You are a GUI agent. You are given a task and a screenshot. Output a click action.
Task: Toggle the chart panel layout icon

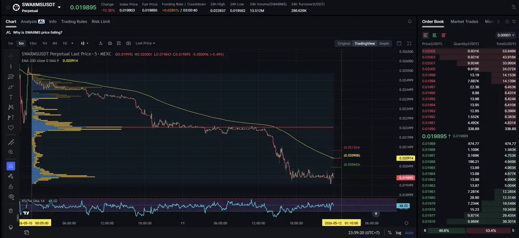pyautogui.click(x=399, y=43)
